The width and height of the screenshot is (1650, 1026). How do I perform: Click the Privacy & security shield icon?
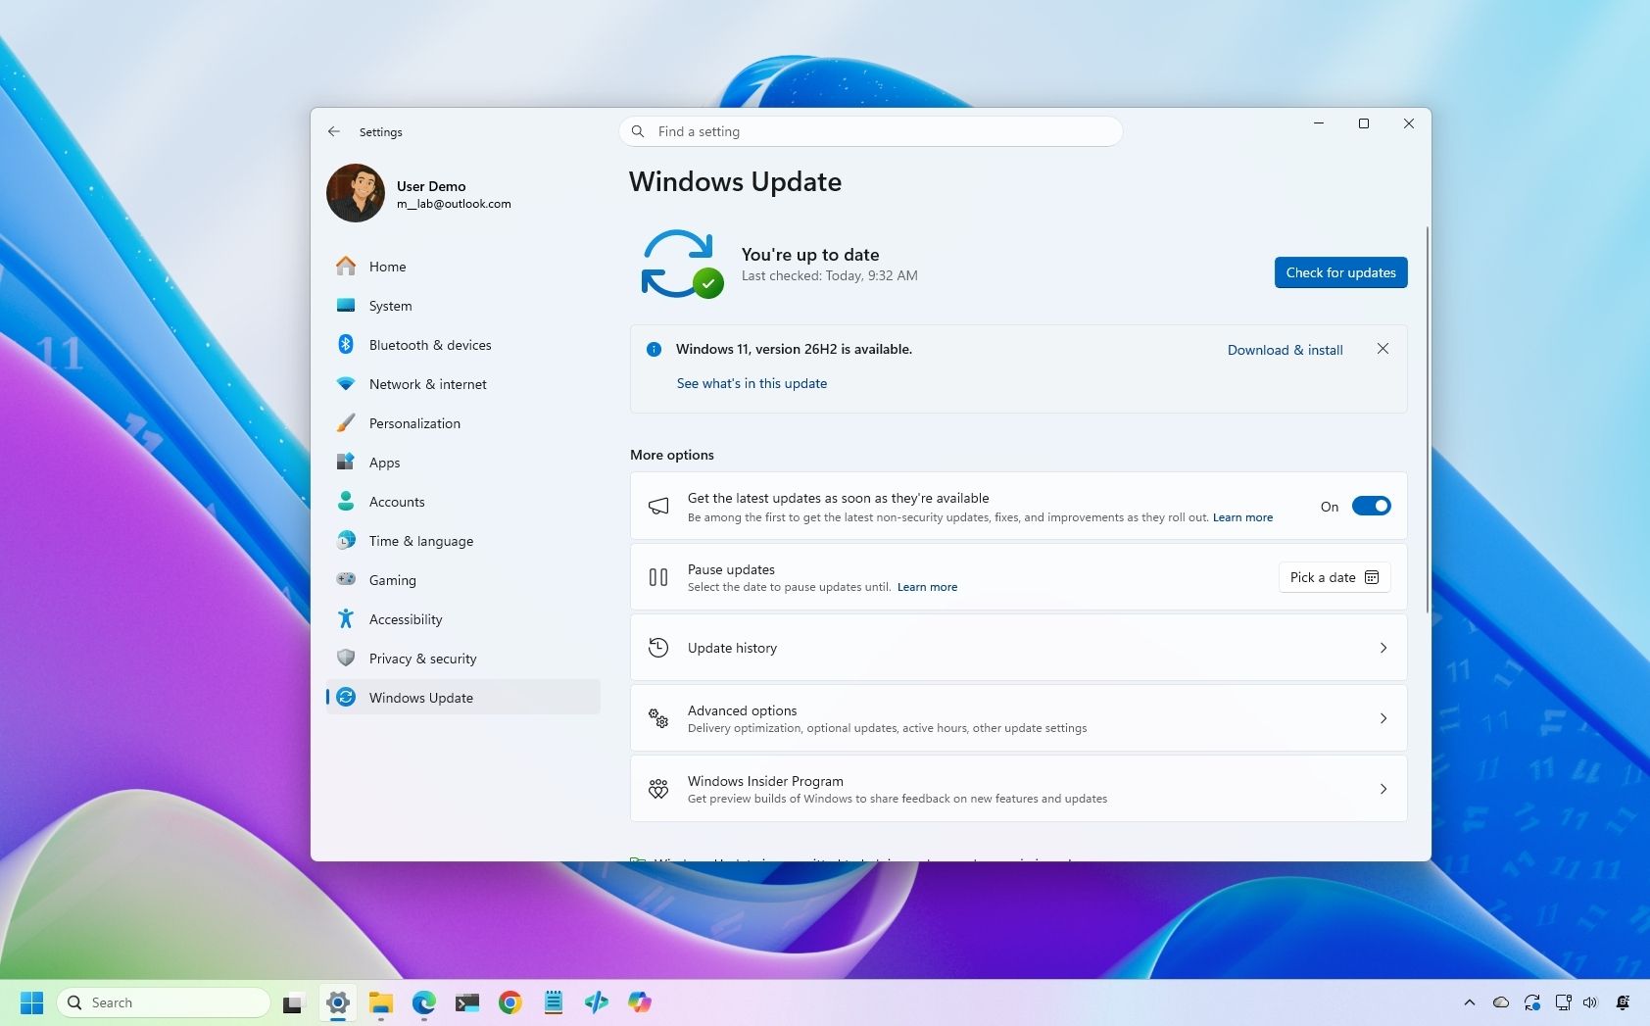[x=346, y=659]
